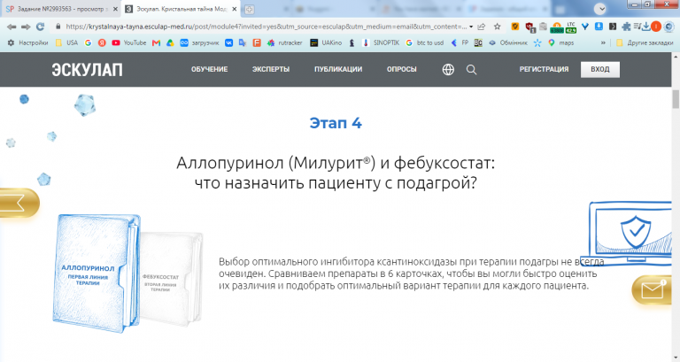
Task: Reload the page with the refresh icon
Action: pos(41,27)
